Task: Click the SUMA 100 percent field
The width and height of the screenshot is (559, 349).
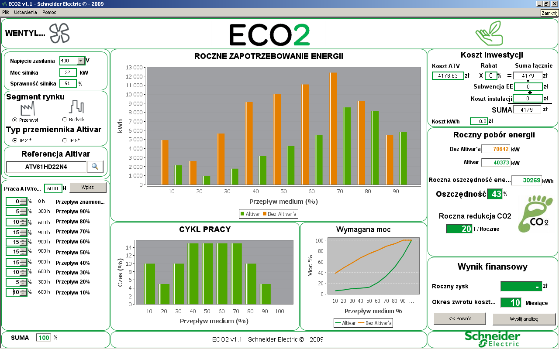Action: pos(44,338)
